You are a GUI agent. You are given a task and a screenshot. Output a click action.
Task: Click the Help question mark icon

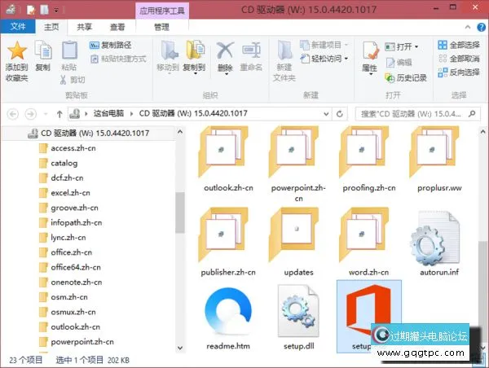pyautogui.click(x=481, y=27)
